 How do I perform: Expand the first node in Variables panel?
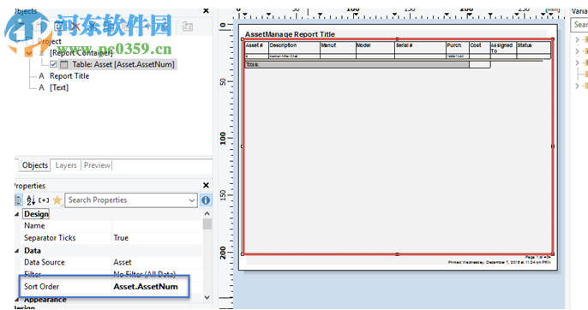click(x=577, y=39)
